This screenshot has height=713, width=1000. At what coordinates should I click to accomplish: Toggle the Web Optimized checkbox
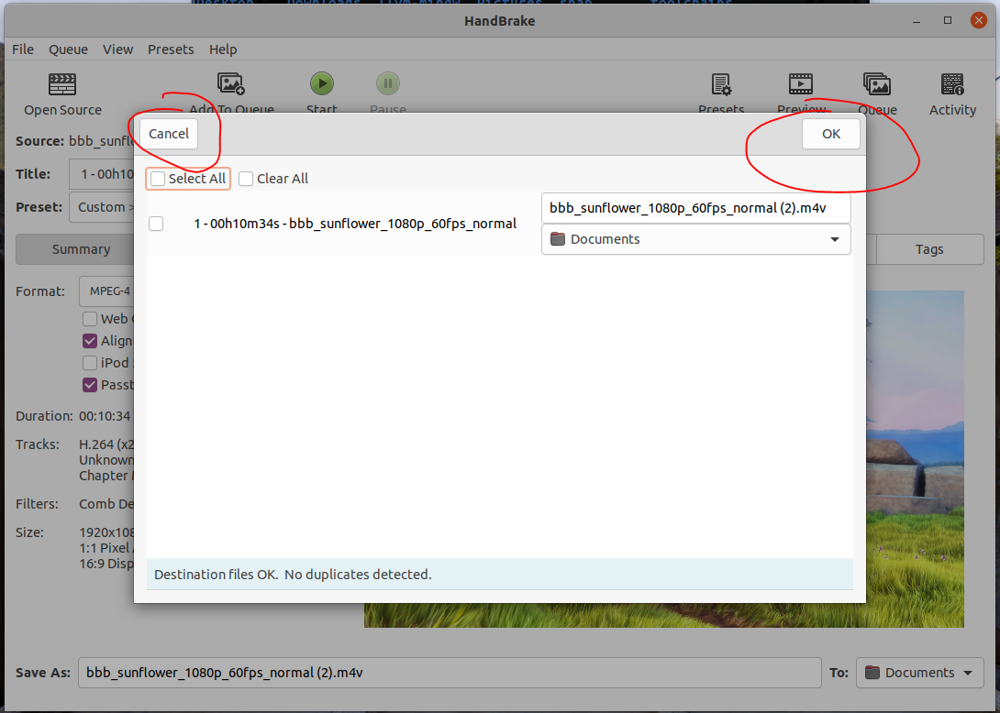point(90,319)
